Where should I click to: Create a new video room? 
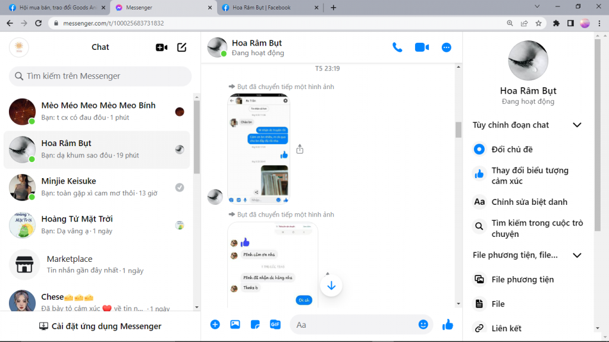[161, 47]
